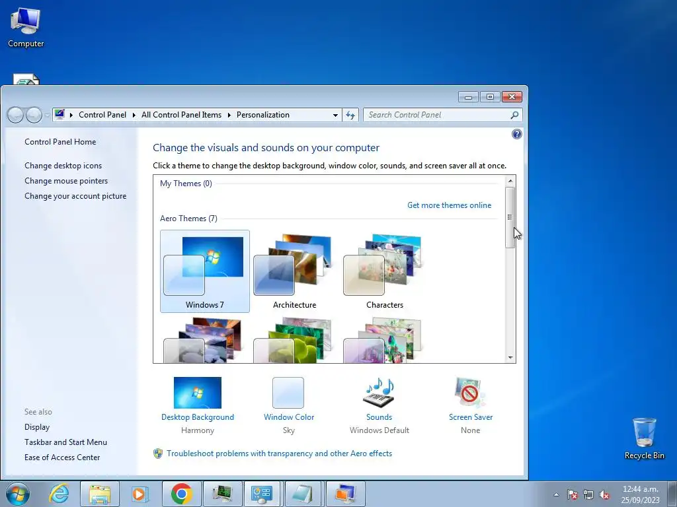Open Display link under See also
The height and width of the screenshot is (507, 677).
pos(37,427)
